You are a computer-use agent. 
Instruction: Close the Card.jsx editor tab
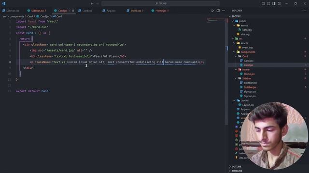73,11
